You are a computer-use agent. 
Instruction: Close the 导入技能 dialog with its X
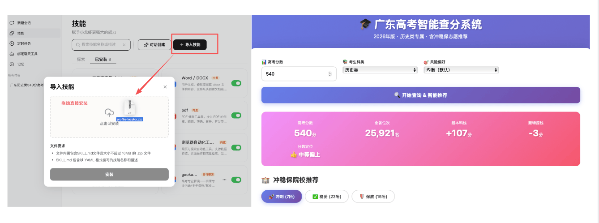pos(165,87)
